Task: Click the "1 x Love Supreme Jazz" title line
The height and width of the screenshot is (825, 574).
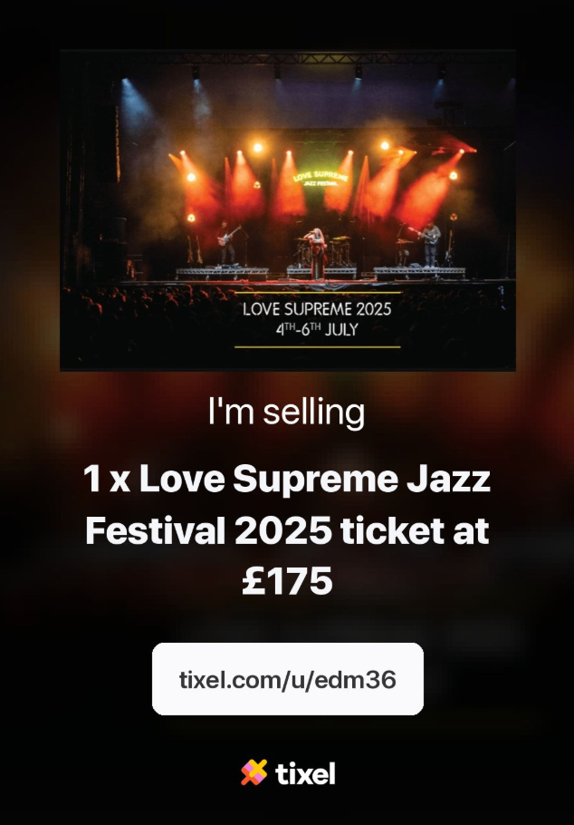Action: (x=287, y=480)
